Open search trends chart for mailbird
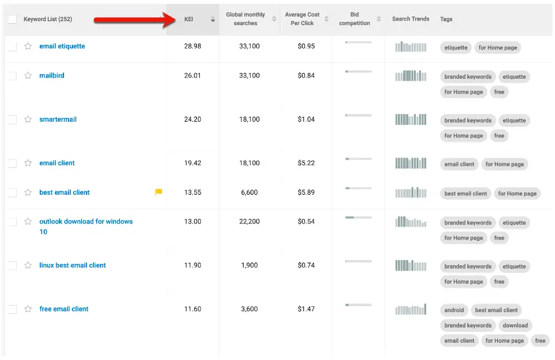 click(x=411, y=76)
